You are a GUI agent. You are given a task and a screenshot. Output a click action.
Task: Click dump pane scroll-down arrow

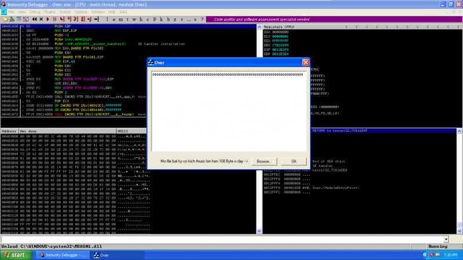pyautogui.click(x=259, y=231)
